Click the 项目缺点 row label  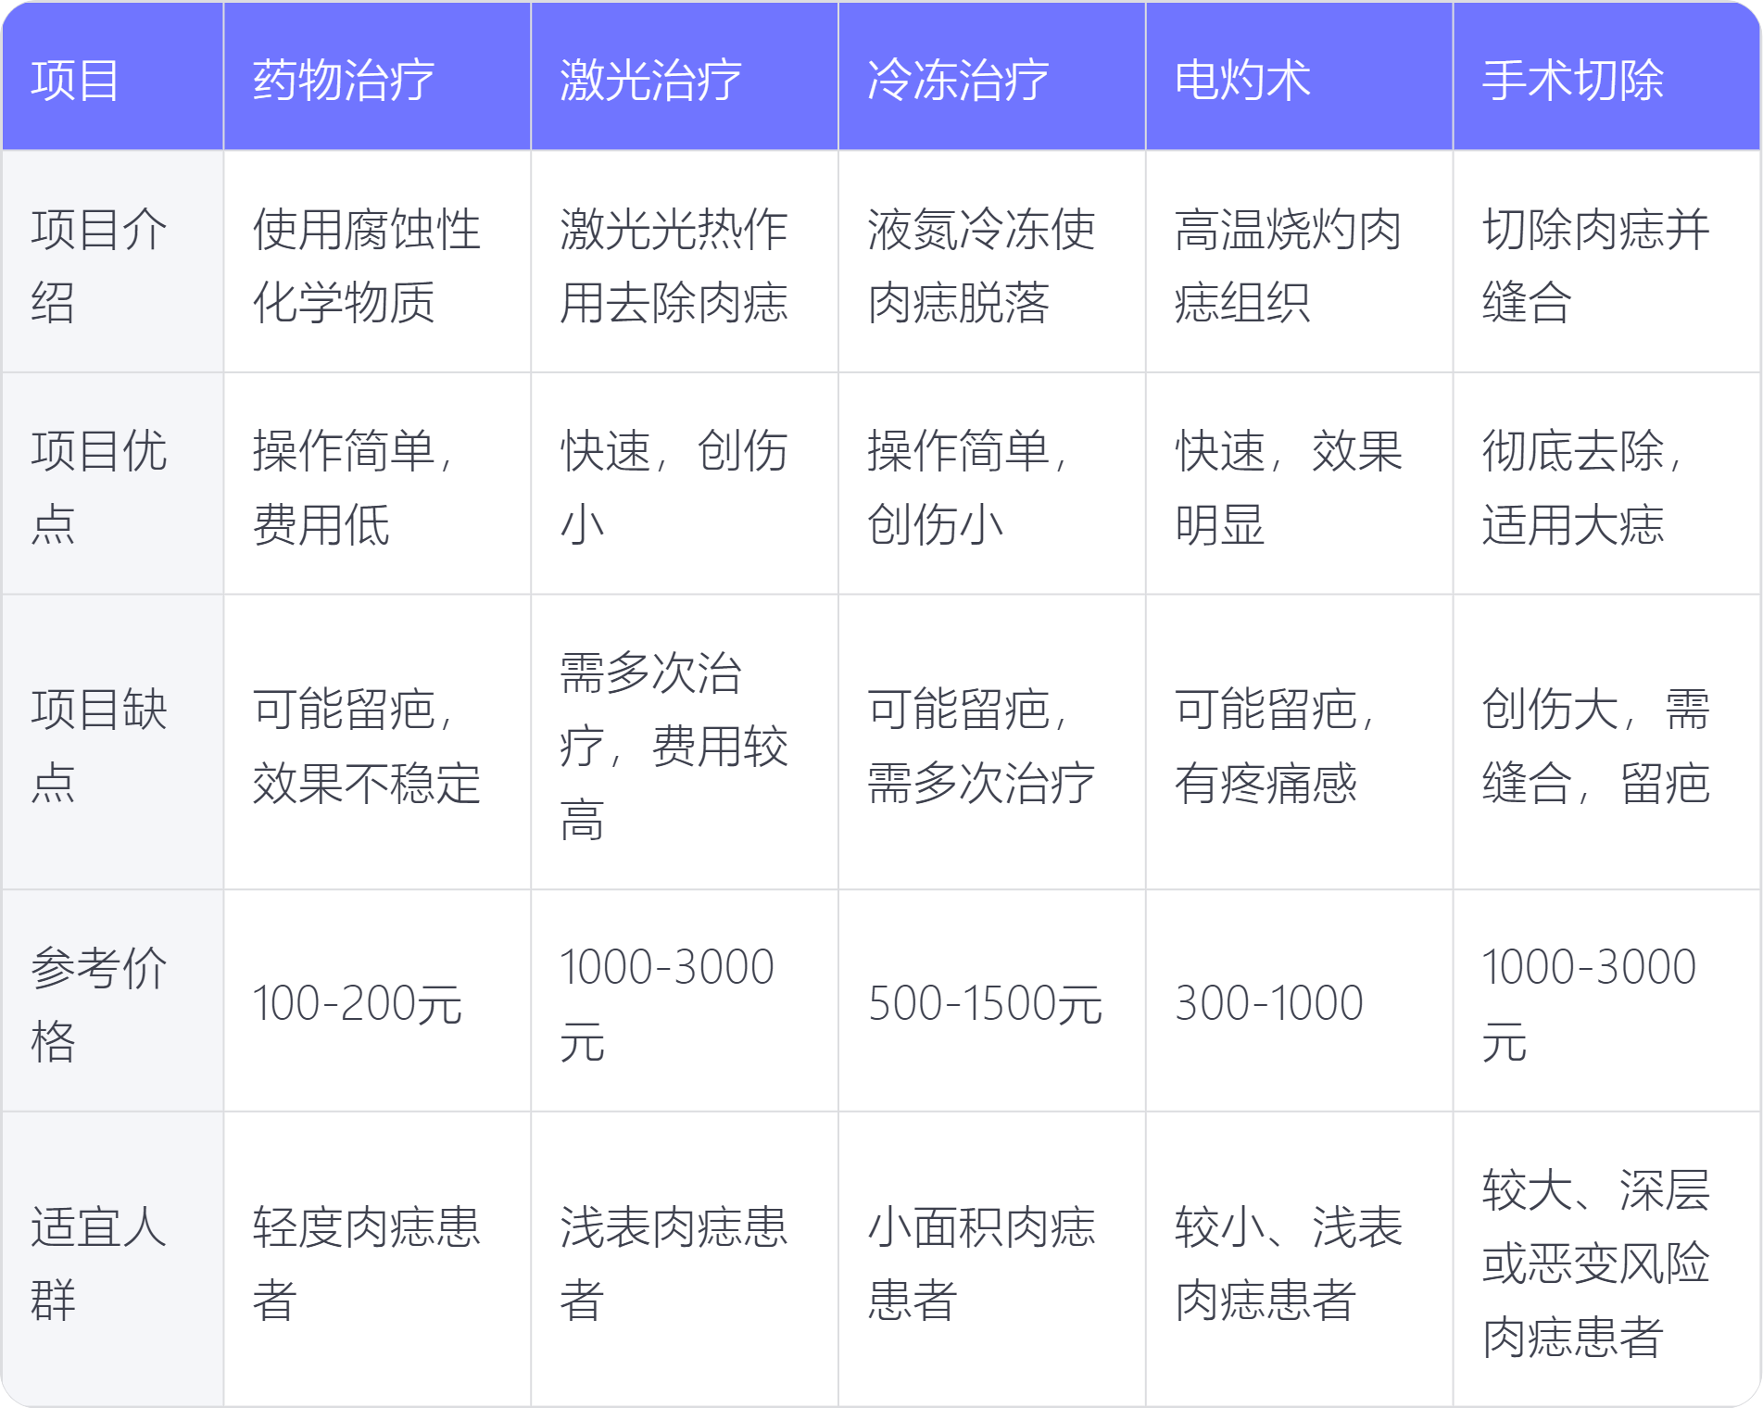click(x=98, y=746)
